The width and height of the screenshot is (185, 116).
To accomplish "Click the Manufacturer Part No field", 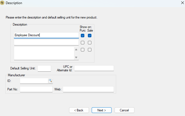I will click(x=36, y=89).
